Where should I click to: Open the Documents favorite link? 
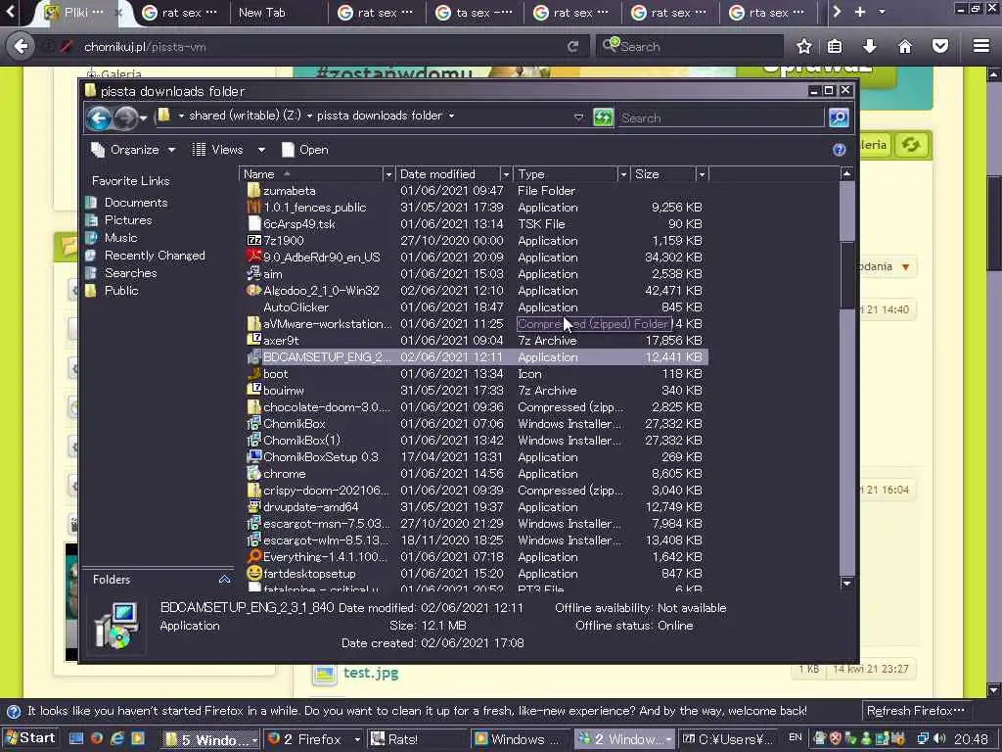tap(135, 202)
